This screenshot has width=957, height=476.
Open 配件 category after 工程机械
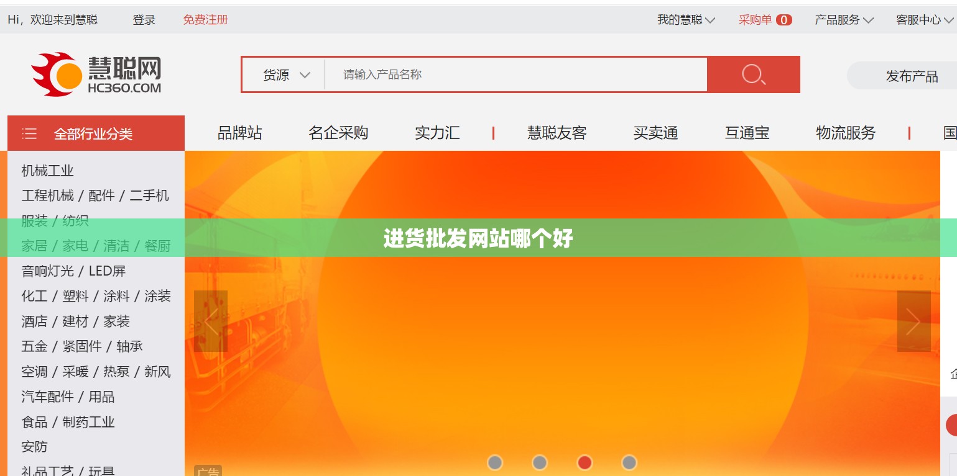coord(101,195)
